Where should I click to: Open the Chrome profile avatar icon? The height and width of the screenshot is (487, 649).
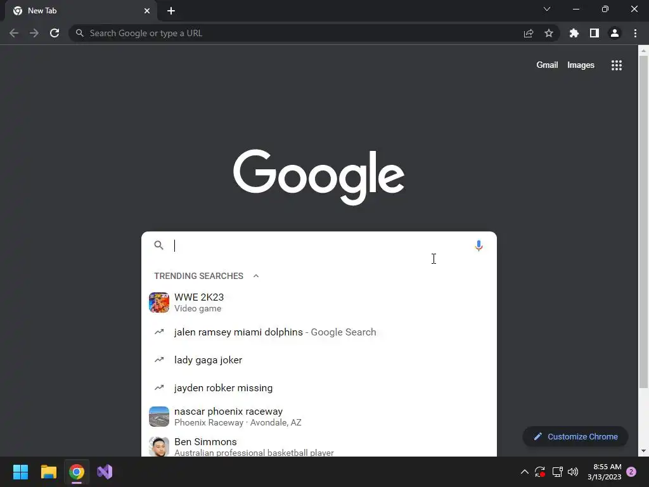(x=615, y=33)
